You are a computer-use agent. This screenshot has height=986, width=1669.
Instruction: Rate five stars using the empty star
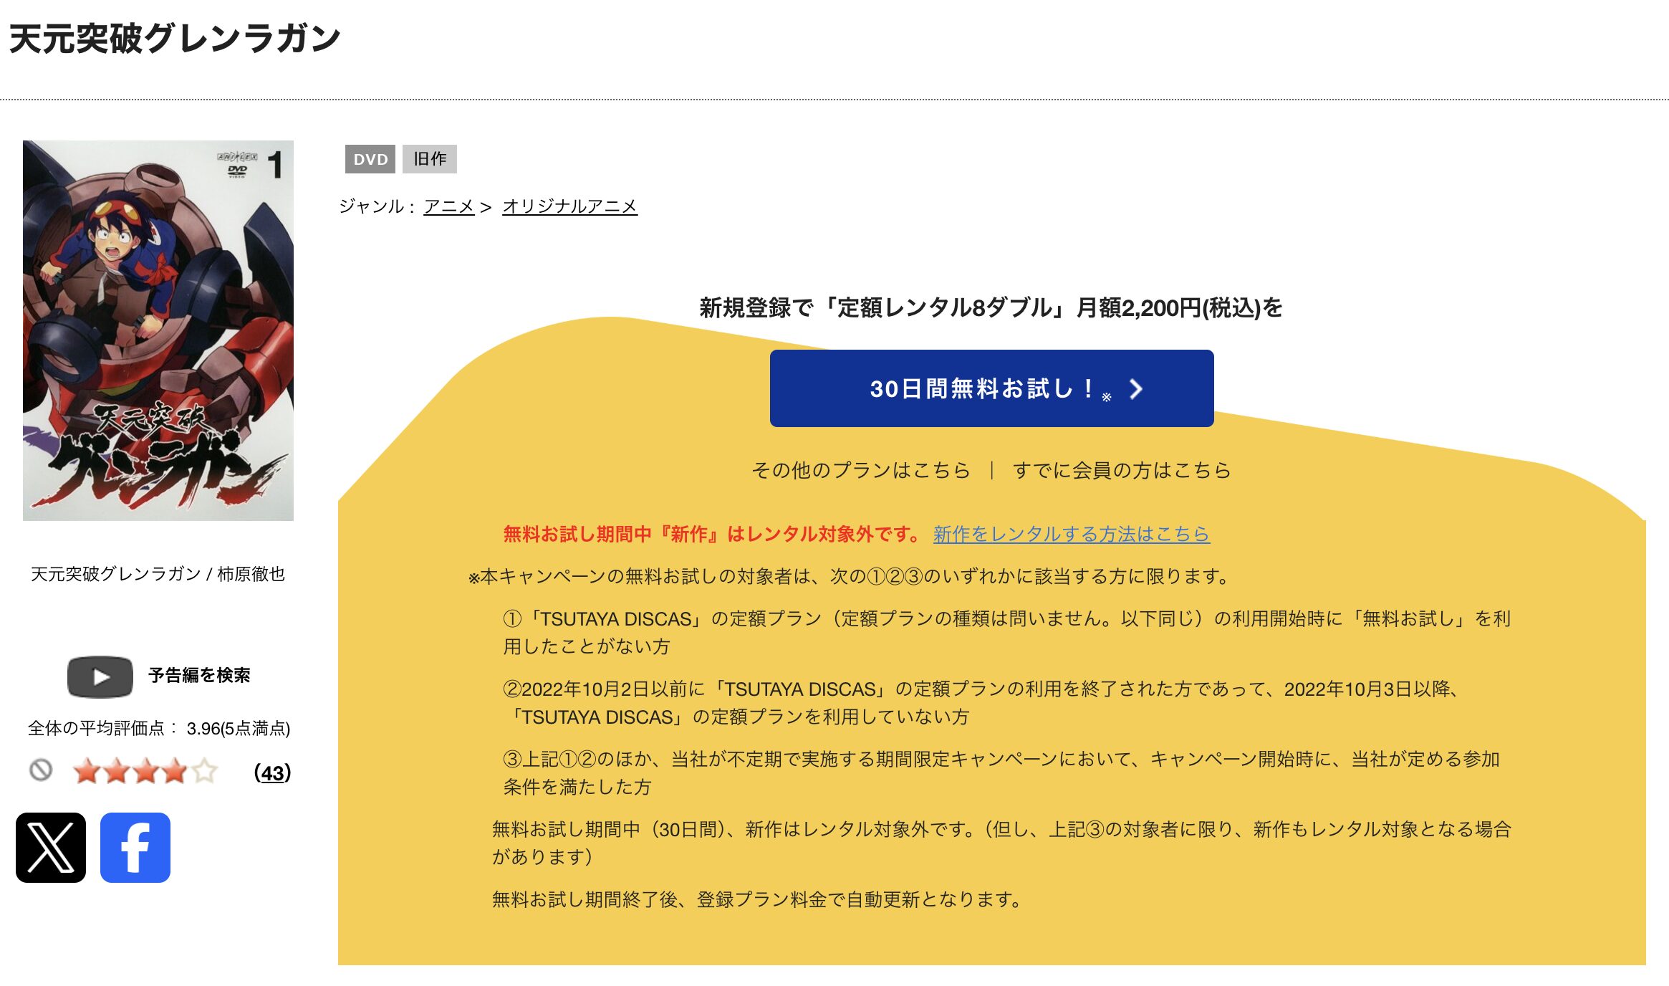[x=204, y=771]
